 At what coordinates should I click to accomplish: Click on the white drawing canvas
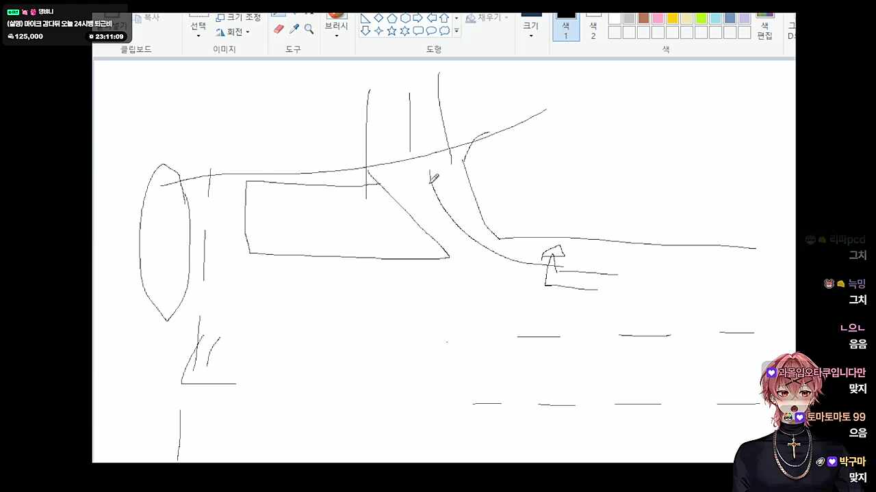[443, 262]
